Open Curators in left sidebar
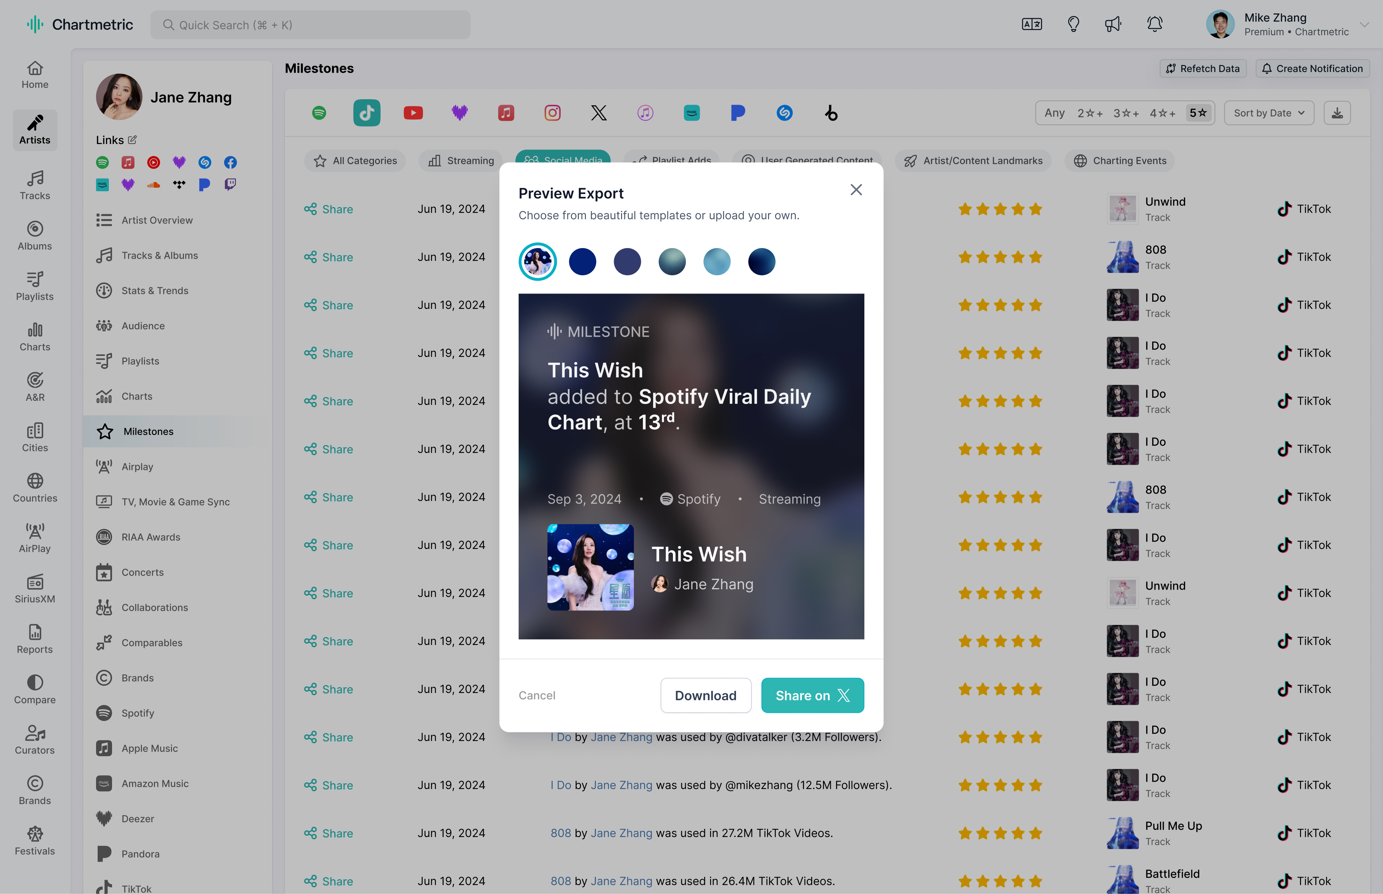1383x894 pixels. pos(35,740)
